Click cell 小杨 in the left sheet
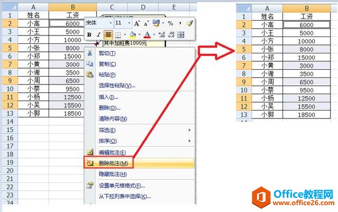The width and height of the screenshot is (338, 212). coord(33,97)
